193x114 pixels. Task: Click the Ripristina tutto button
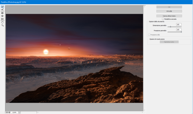pyautogui.click(x=169, y=42)
